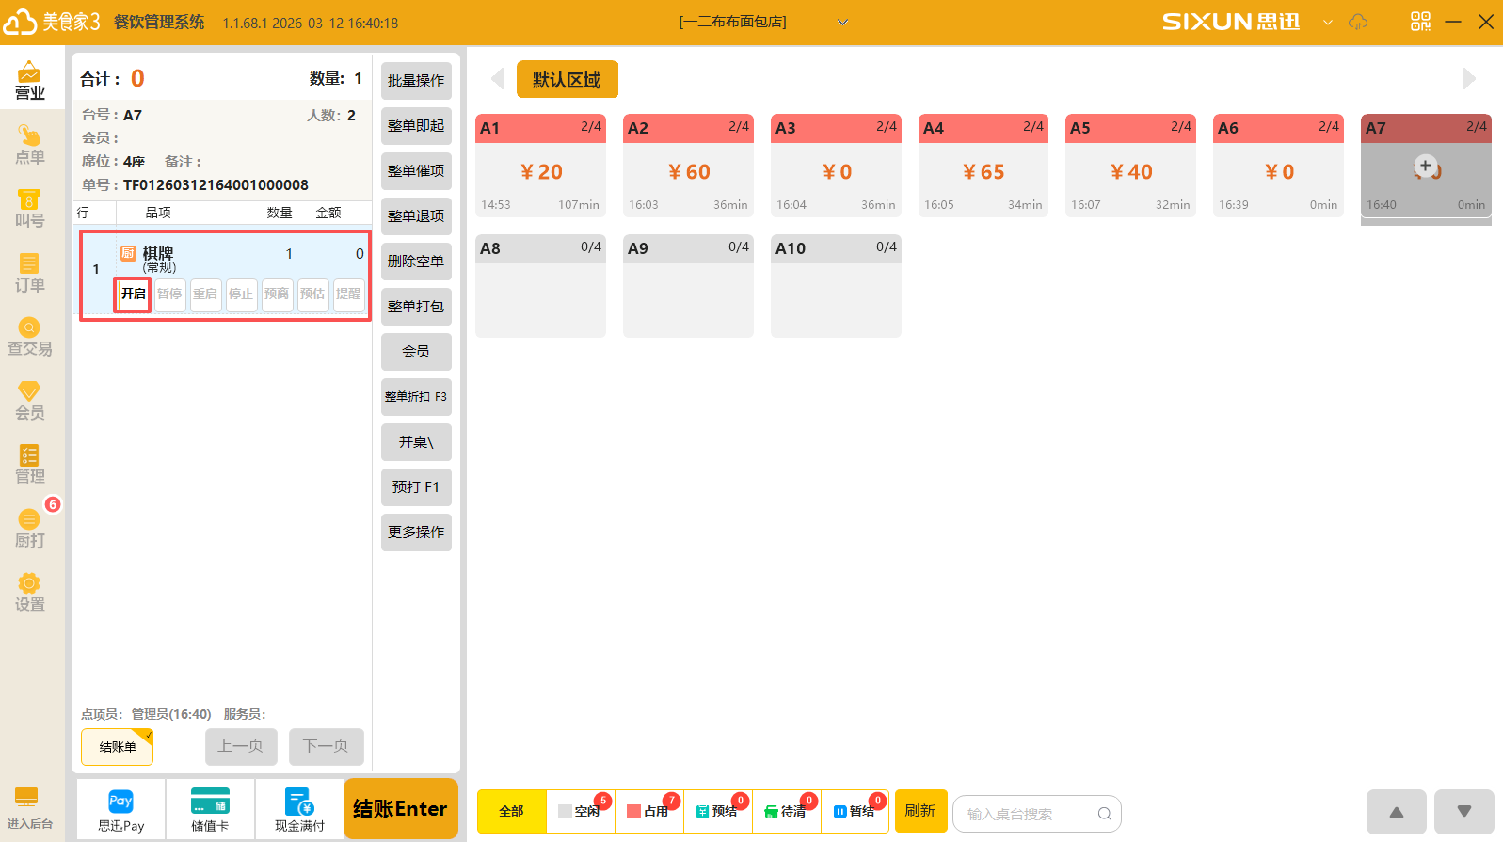This screenshot has width=1503, height=842.
Task: Open the 厨打 kitchen print icon
Action: tap(29, 528)
